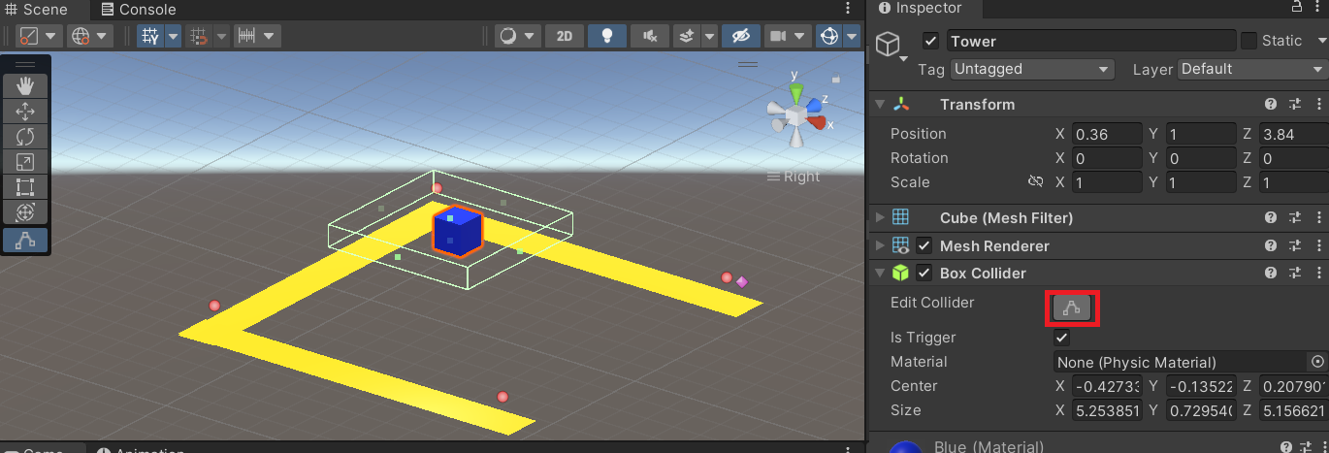Click the Tower object name field
Viewport: 1329px width, 453px height.
[x=1090, y=41]
